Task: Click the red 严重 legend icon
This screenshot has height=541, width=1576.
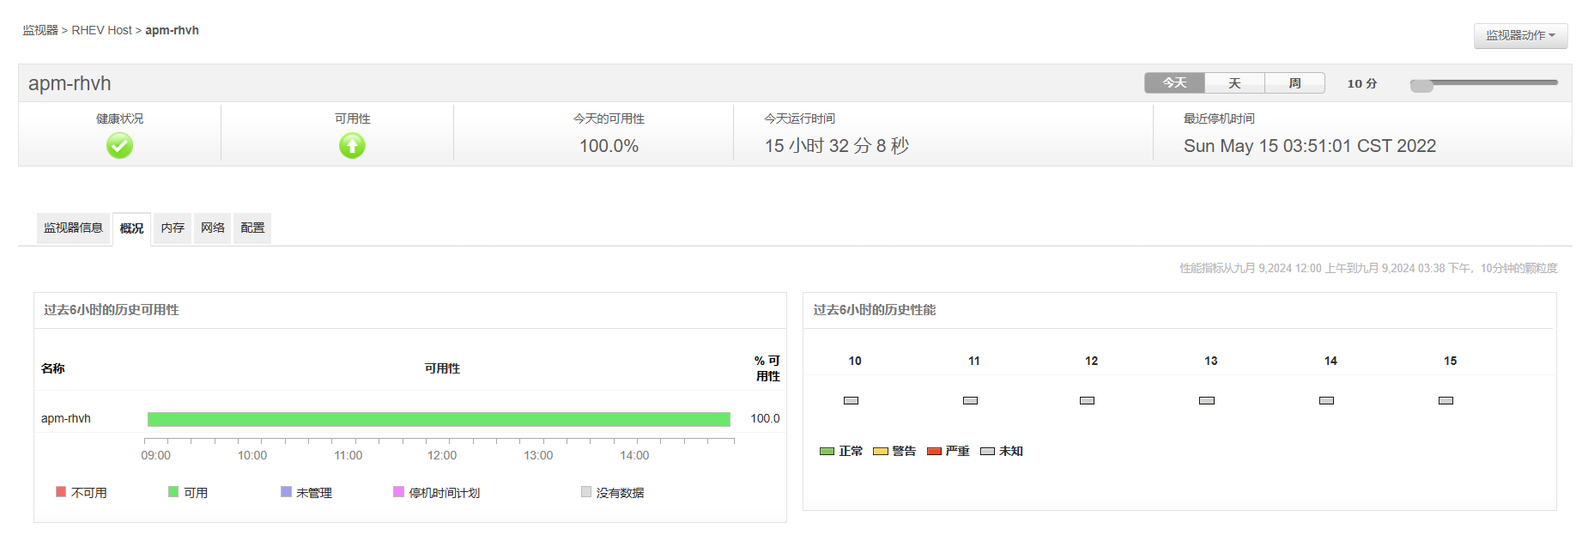Action: (x=934, y=451)
